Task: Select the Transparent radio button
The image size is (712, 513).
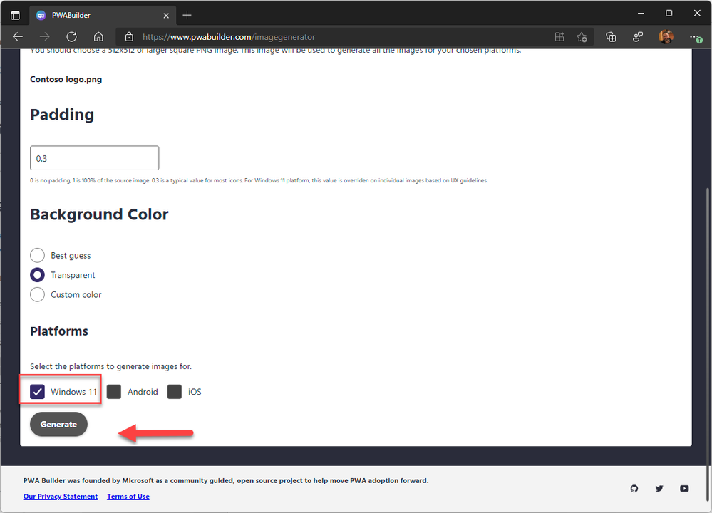Action: pyautogui.click(x=37, y=274)
